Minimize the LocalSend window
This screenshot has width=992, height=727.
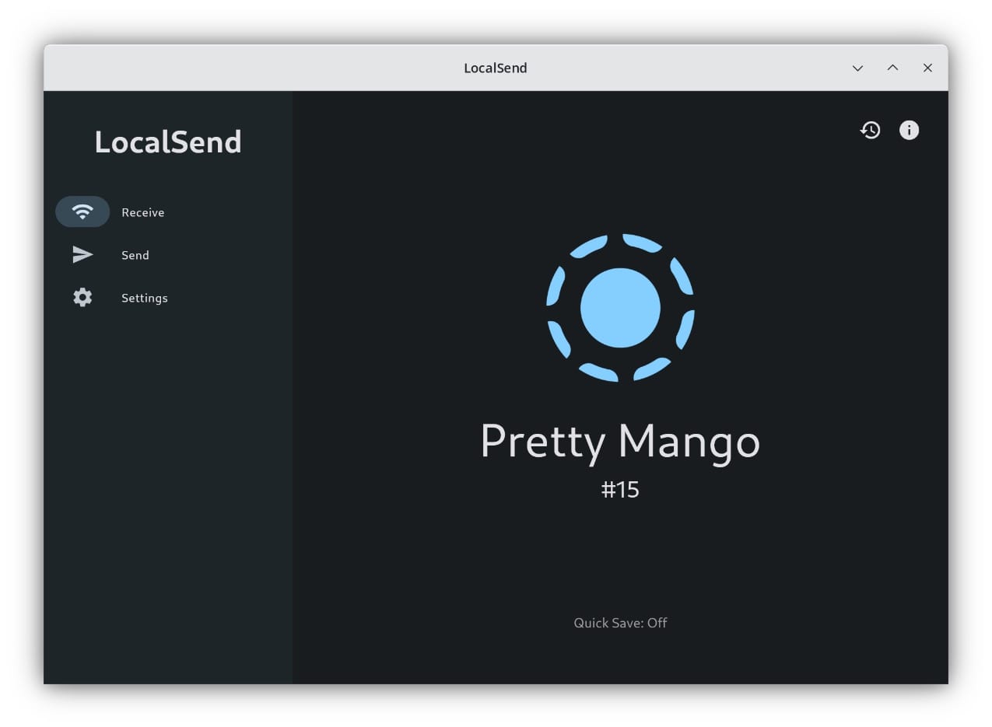pos(857,68)
